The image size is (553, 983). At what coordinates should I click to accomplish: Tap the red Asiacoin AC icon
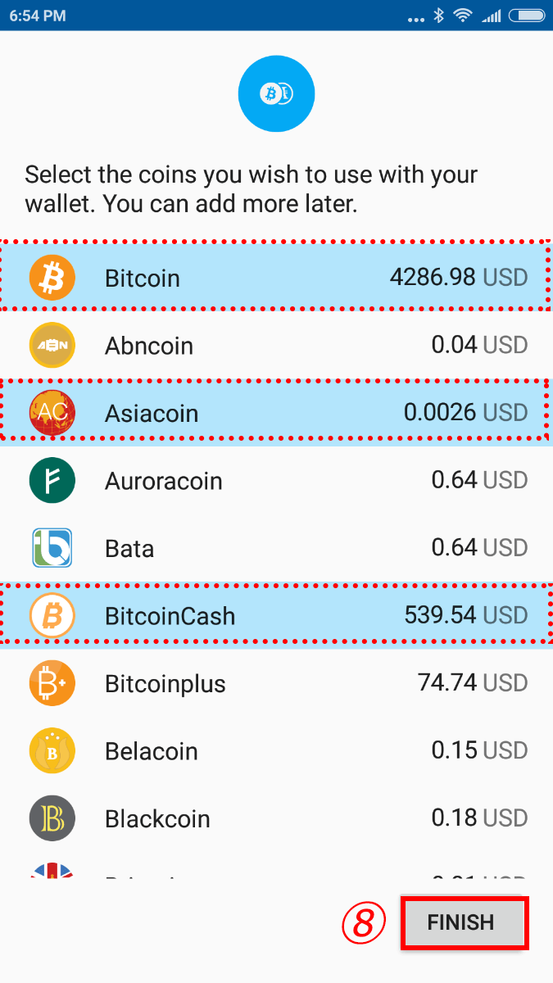(52, 413)
